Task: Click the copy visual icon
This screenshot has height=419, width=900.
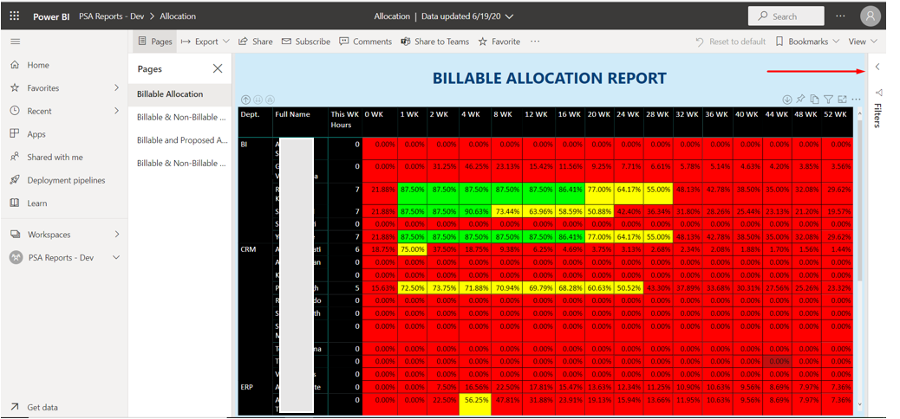Action: pyautogui.click(x=814, y=100)
